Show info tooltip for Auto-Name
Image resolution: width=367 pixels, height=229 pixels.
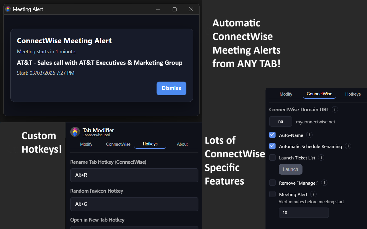[309, 135]
